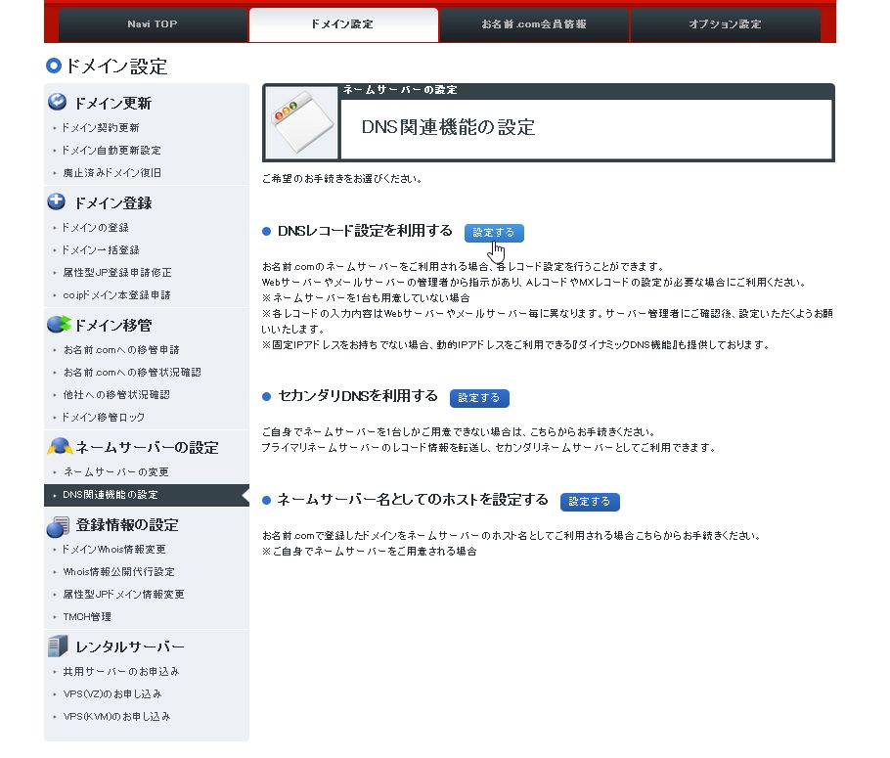The width and height of the screenshot is (890, 758).
Task: Click 設定する for ネームサーバー名としてのホスト
Action: coord(590,502)
